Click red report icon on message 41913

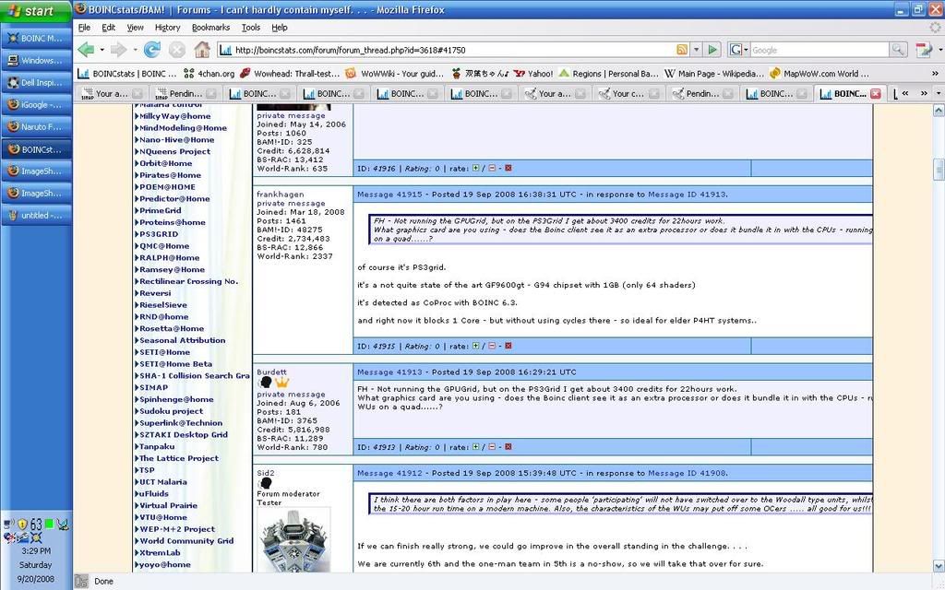point(508,447)
